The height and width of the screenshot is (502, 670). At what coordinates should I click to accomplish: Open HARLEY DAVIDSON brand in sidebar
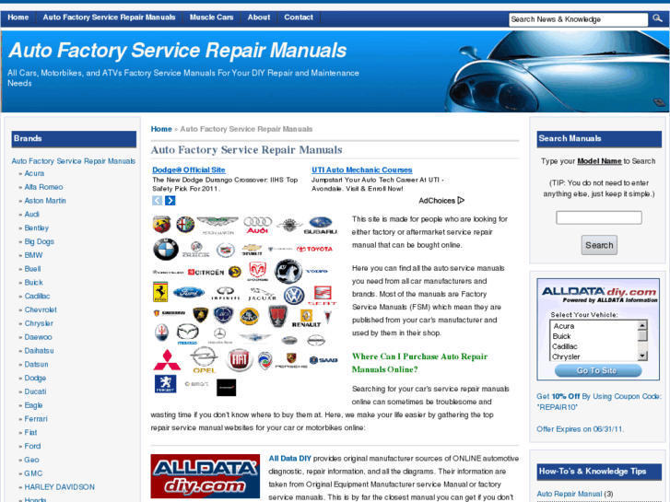click(x=59, y=487)
